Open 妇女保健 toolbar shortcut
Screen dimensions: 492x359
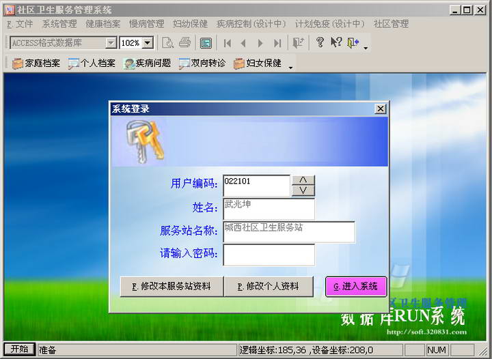coord(258,63)
